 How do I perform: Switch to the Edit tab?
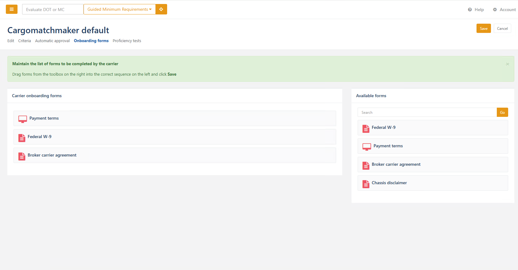tap(11, 41)
